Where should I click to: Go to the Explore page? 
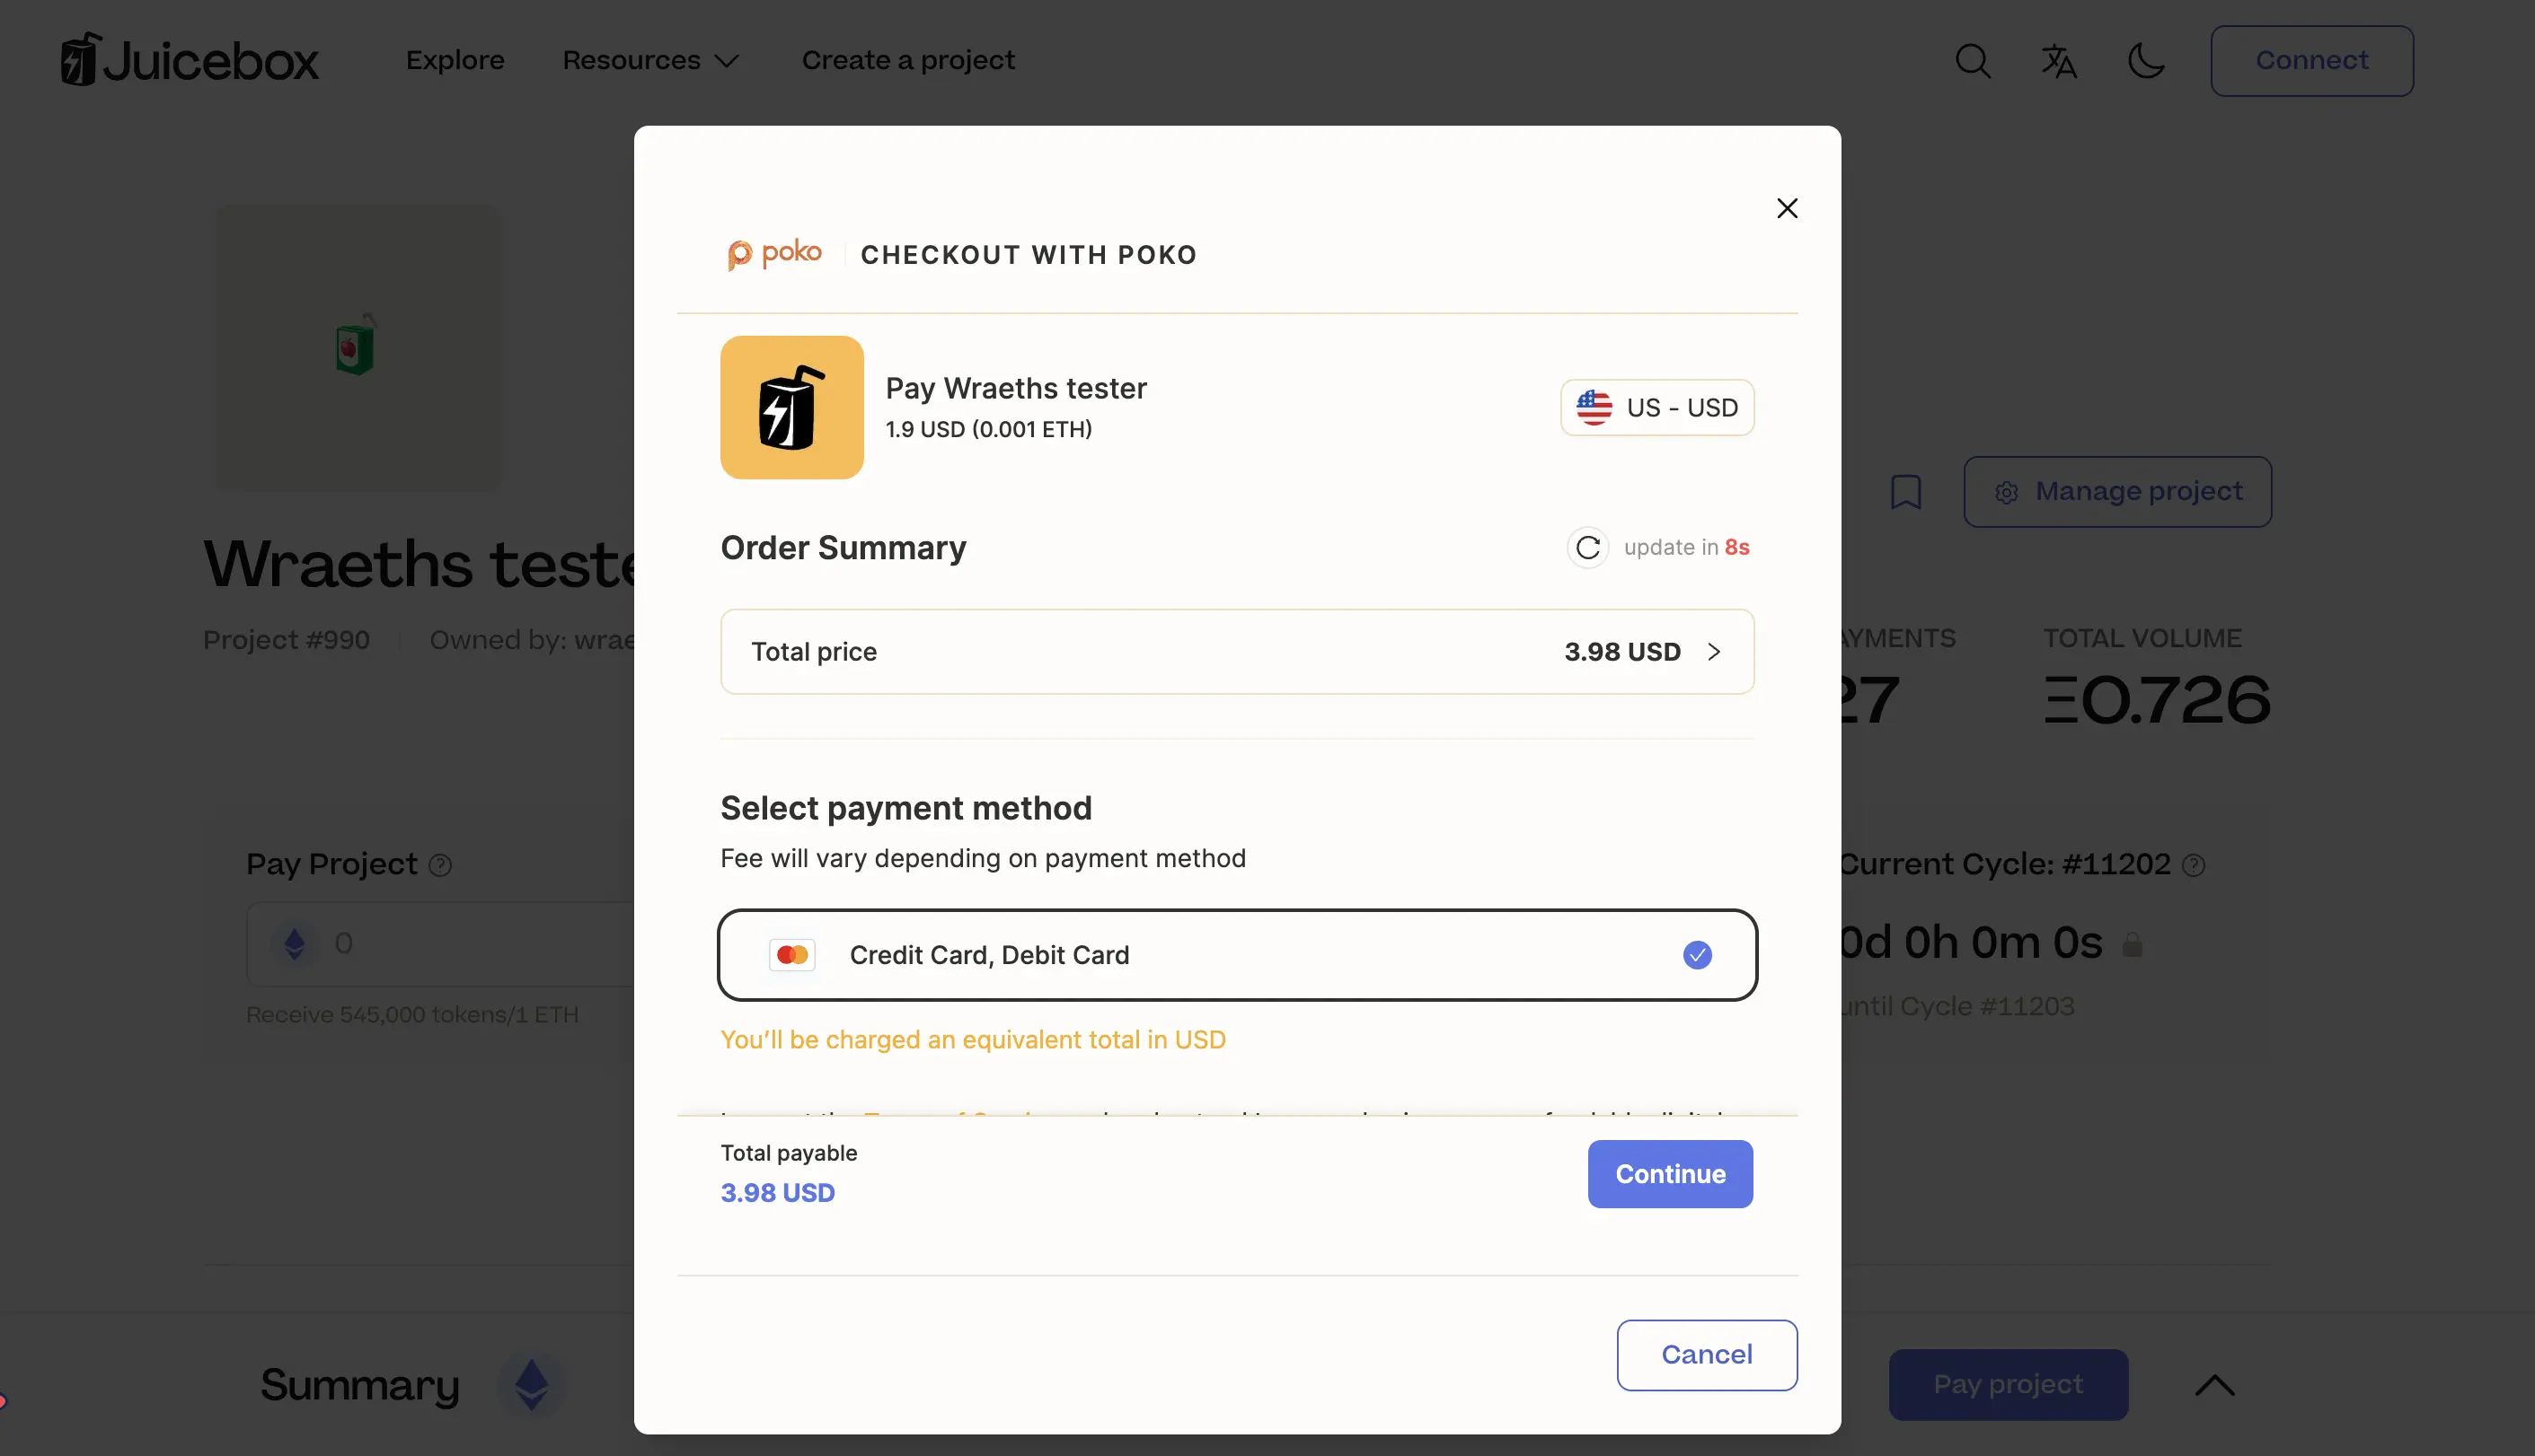coord(455,60)
